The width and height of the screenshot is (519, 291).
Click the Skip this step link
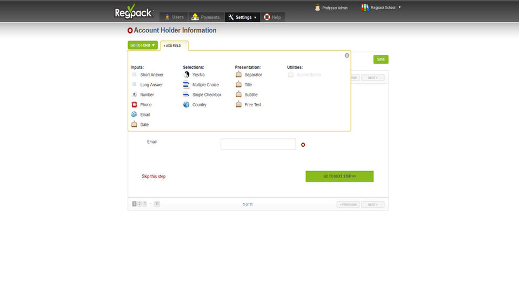[154, 176]
